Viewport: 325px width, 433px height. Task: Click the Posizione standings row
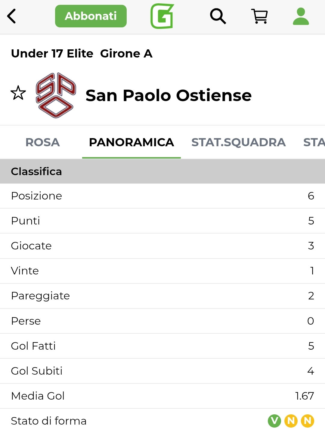[162, 196]
